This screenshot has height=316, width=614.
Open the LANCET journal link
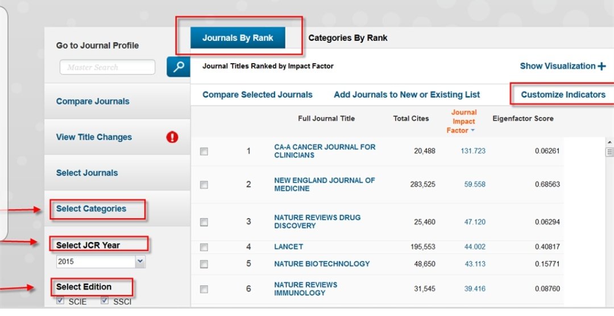click(289, 247)
